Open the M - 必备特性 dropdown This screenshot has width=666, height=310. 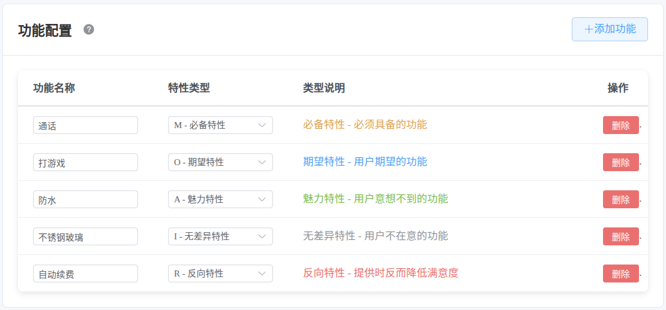(220, 125)
